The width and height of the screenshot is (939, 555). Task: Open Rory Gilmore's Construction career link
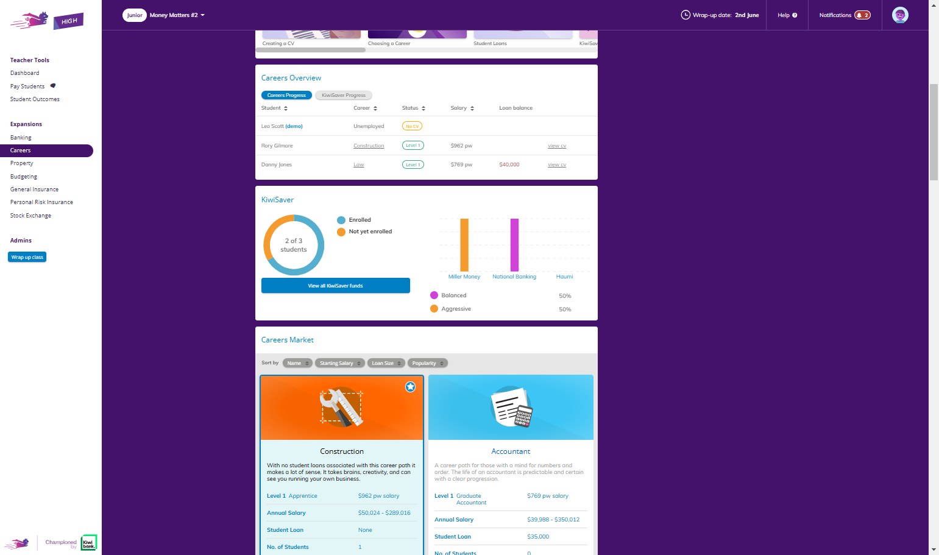pos(369,146)
